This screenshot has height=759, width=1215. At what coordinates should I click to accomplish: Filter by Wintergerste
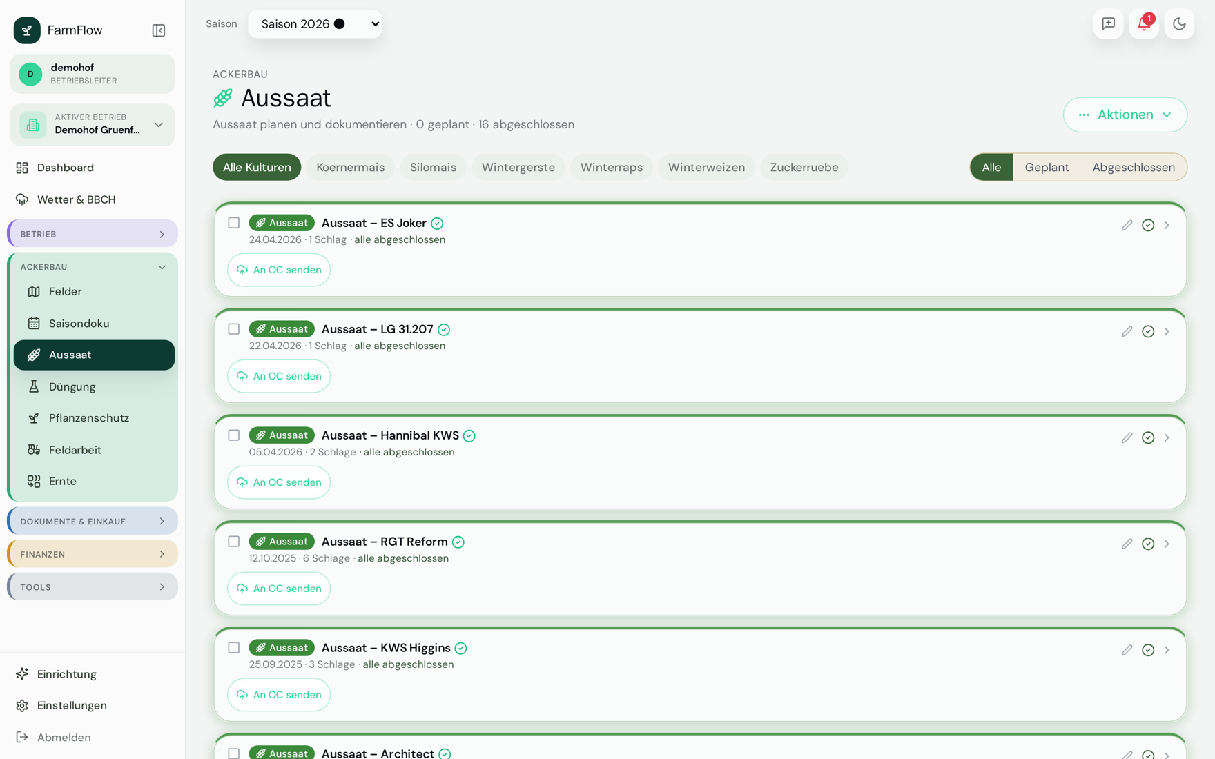click(518, 168)
